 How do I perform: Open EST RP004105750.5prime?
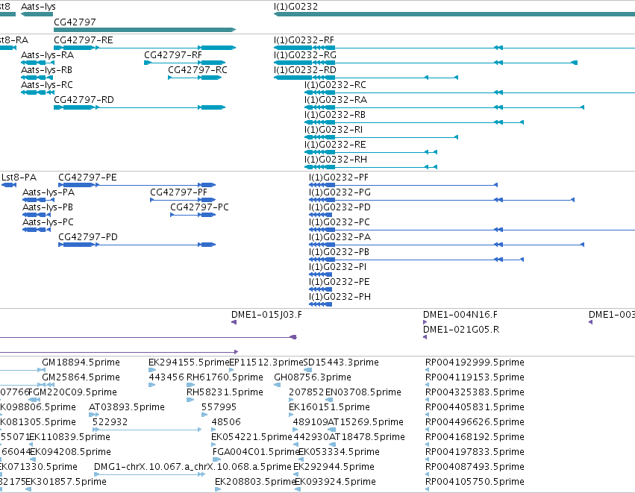coord(475,482)
